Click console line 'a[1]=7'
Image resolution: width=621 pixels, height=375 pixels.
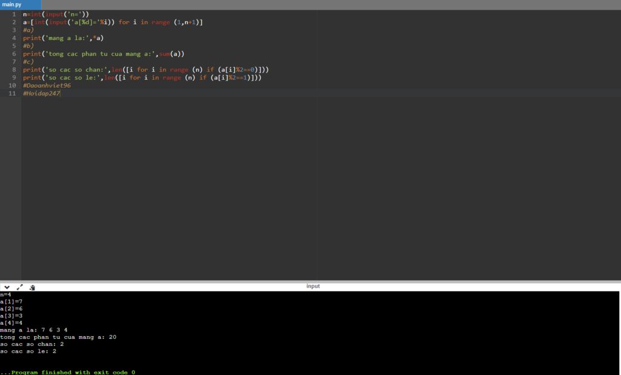pos(11,302)
